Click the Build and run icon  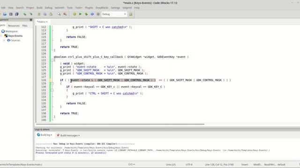[86, 14]
